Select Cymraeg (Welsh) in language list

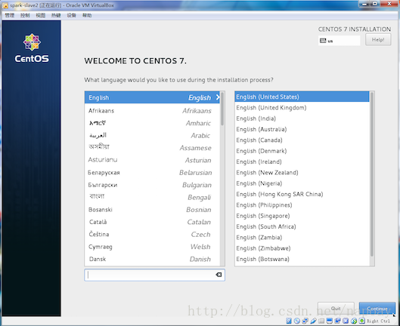[152, 247]
